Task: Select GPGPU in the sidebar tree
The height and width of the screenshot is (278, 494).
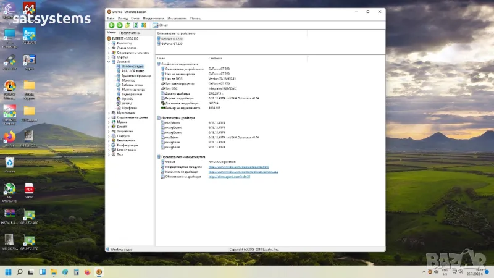Action: tap(127, 103)
